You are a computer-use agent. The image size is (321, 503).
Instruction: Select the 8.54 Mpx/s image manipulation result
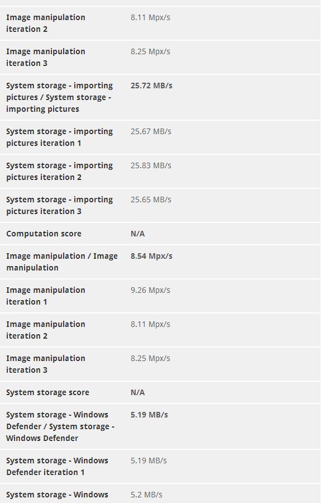(151, 257)
